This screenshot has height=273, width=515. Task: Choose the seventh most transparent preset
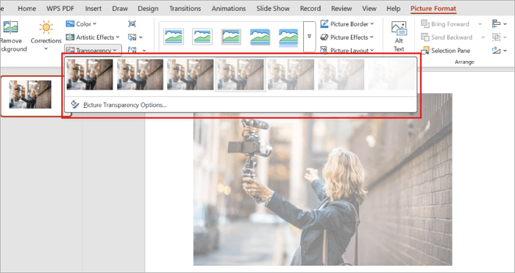(391, 74)
